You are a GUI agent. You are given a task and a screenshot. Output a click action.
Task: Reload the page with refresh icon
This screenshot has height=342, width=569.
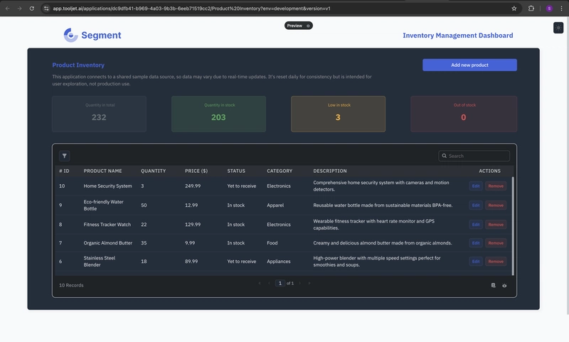click(32, 9)
